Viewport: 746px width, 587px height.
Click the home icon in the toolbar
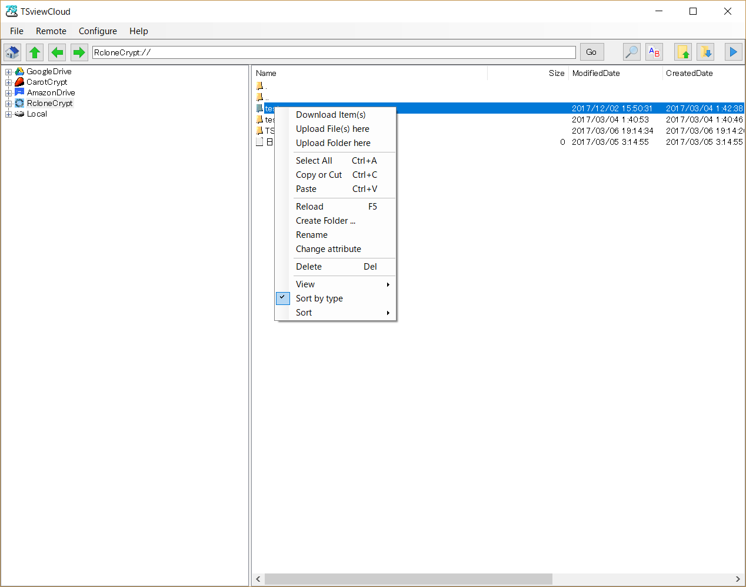[12, 52]
